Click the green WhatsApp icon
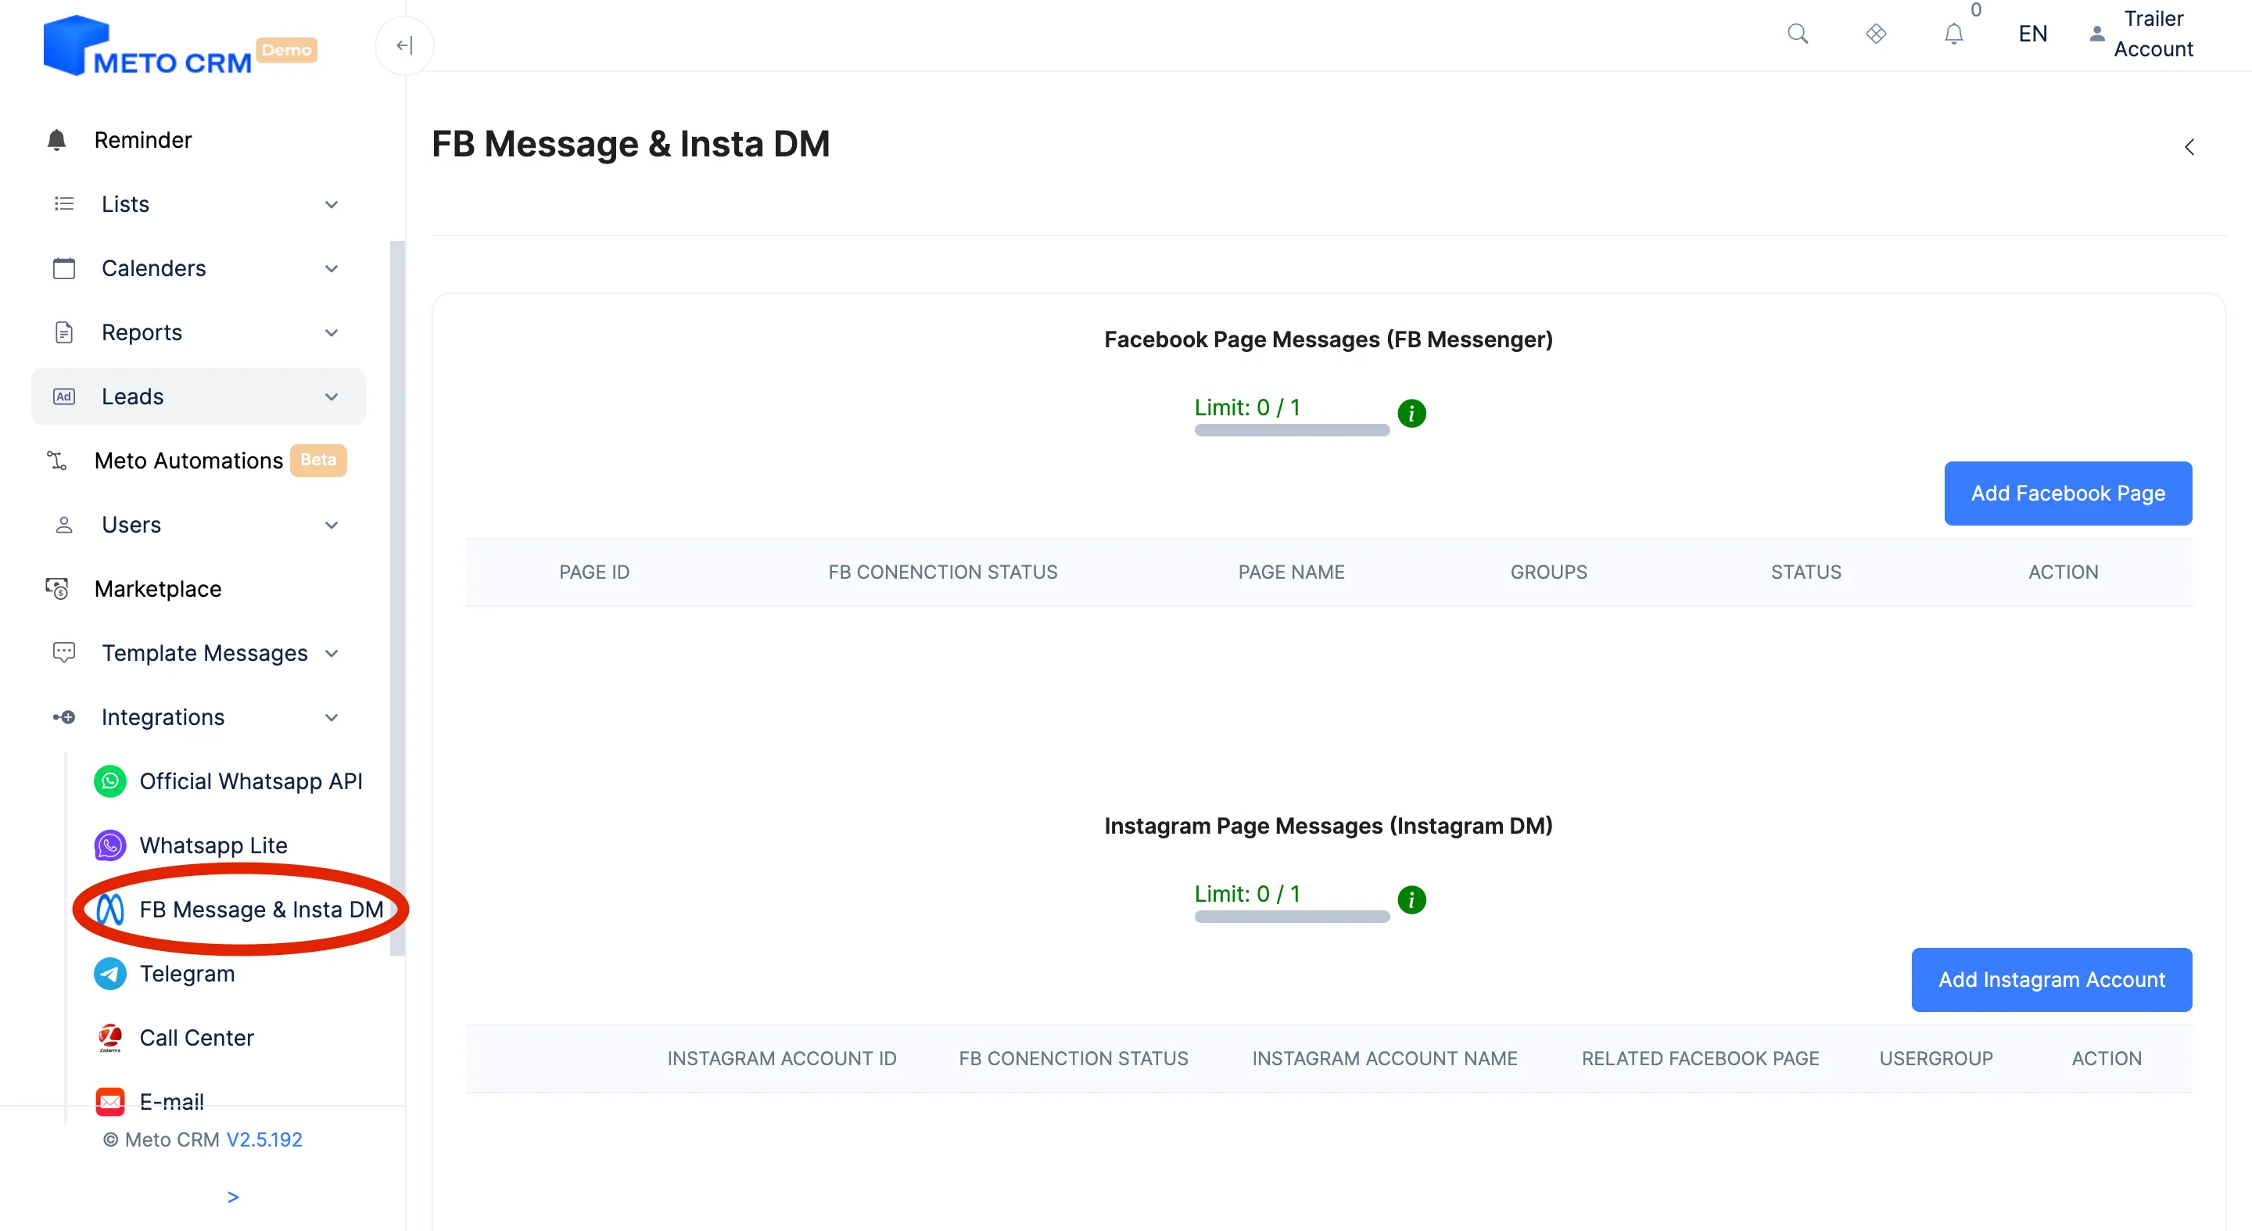 (110, 781)
